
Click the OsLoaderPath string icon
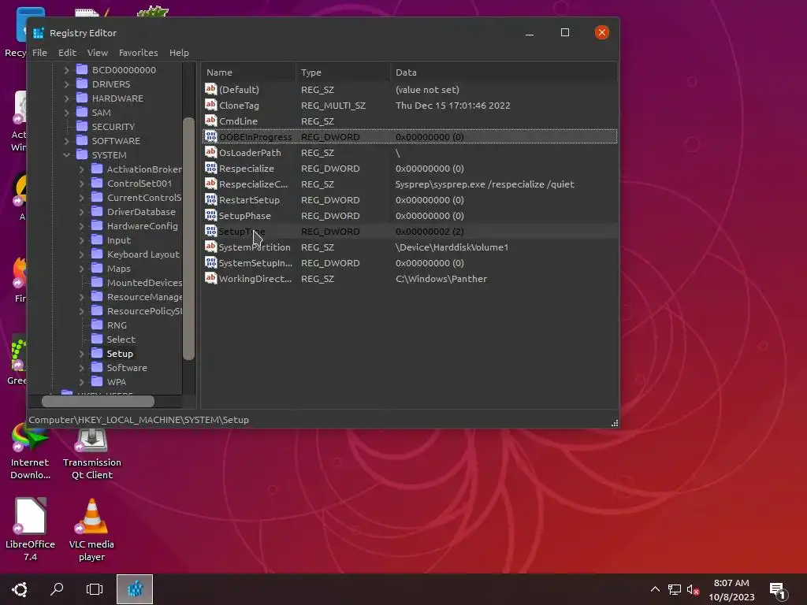[210, 152]
